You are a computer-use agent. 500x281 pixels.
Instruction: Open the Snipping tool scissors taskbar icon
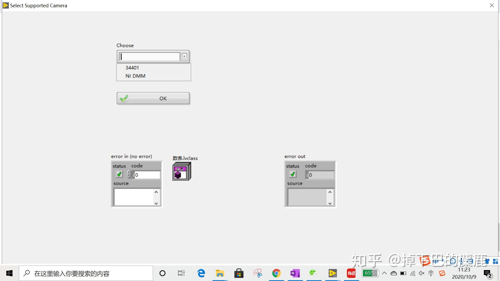point(258,273)
